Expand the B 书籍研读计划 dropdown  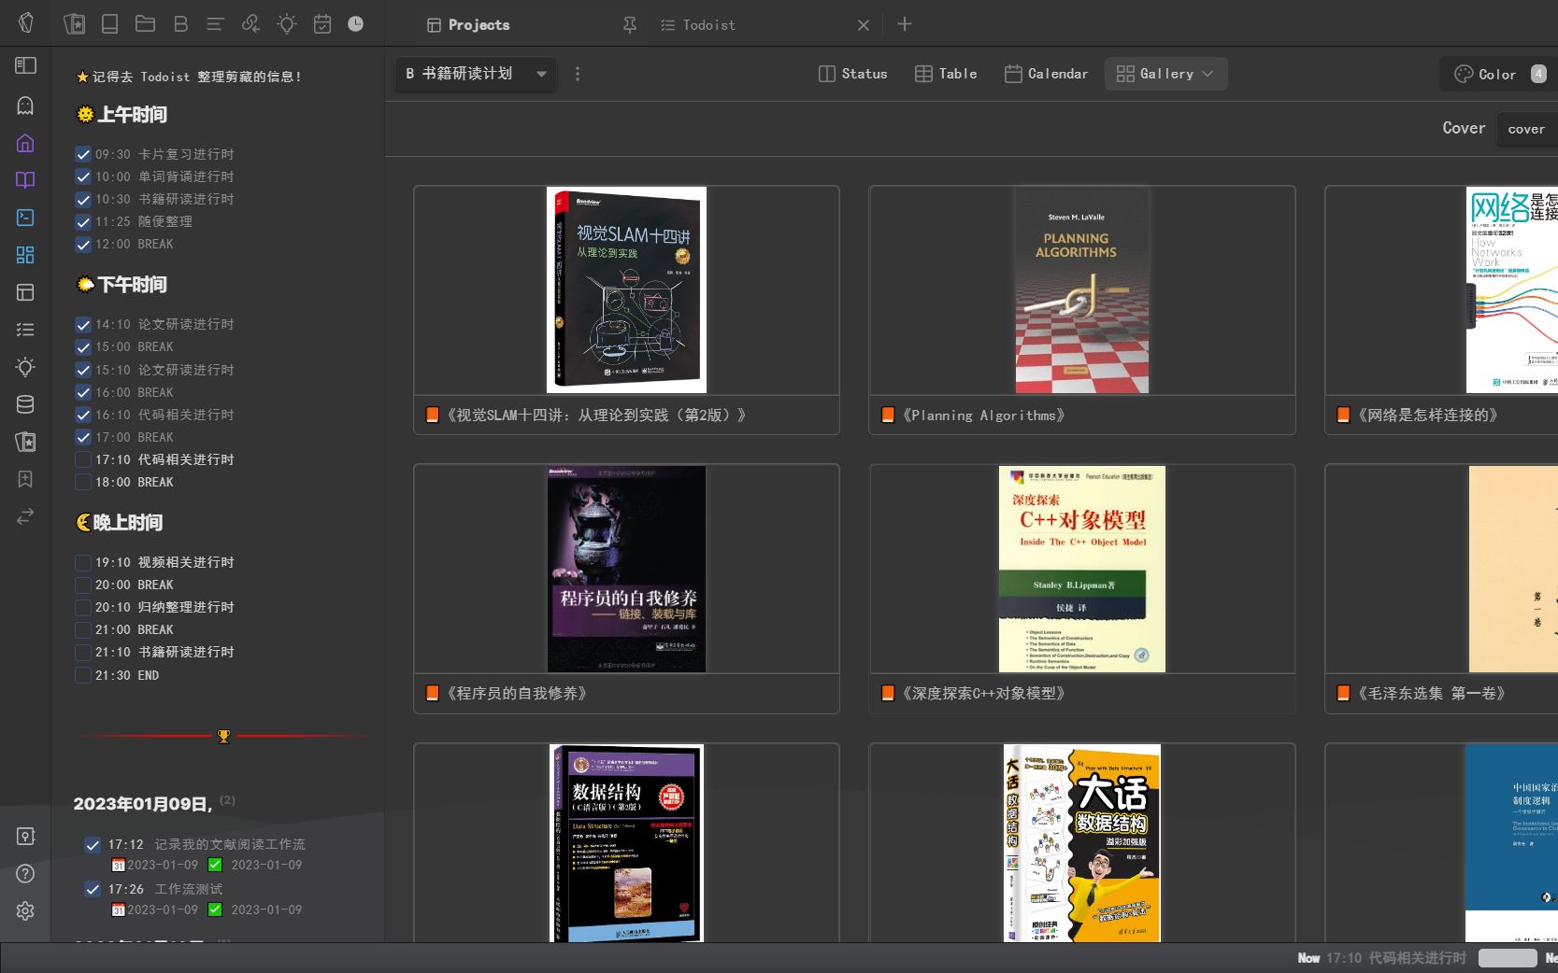pyautogui.click(x=541, y=74)
